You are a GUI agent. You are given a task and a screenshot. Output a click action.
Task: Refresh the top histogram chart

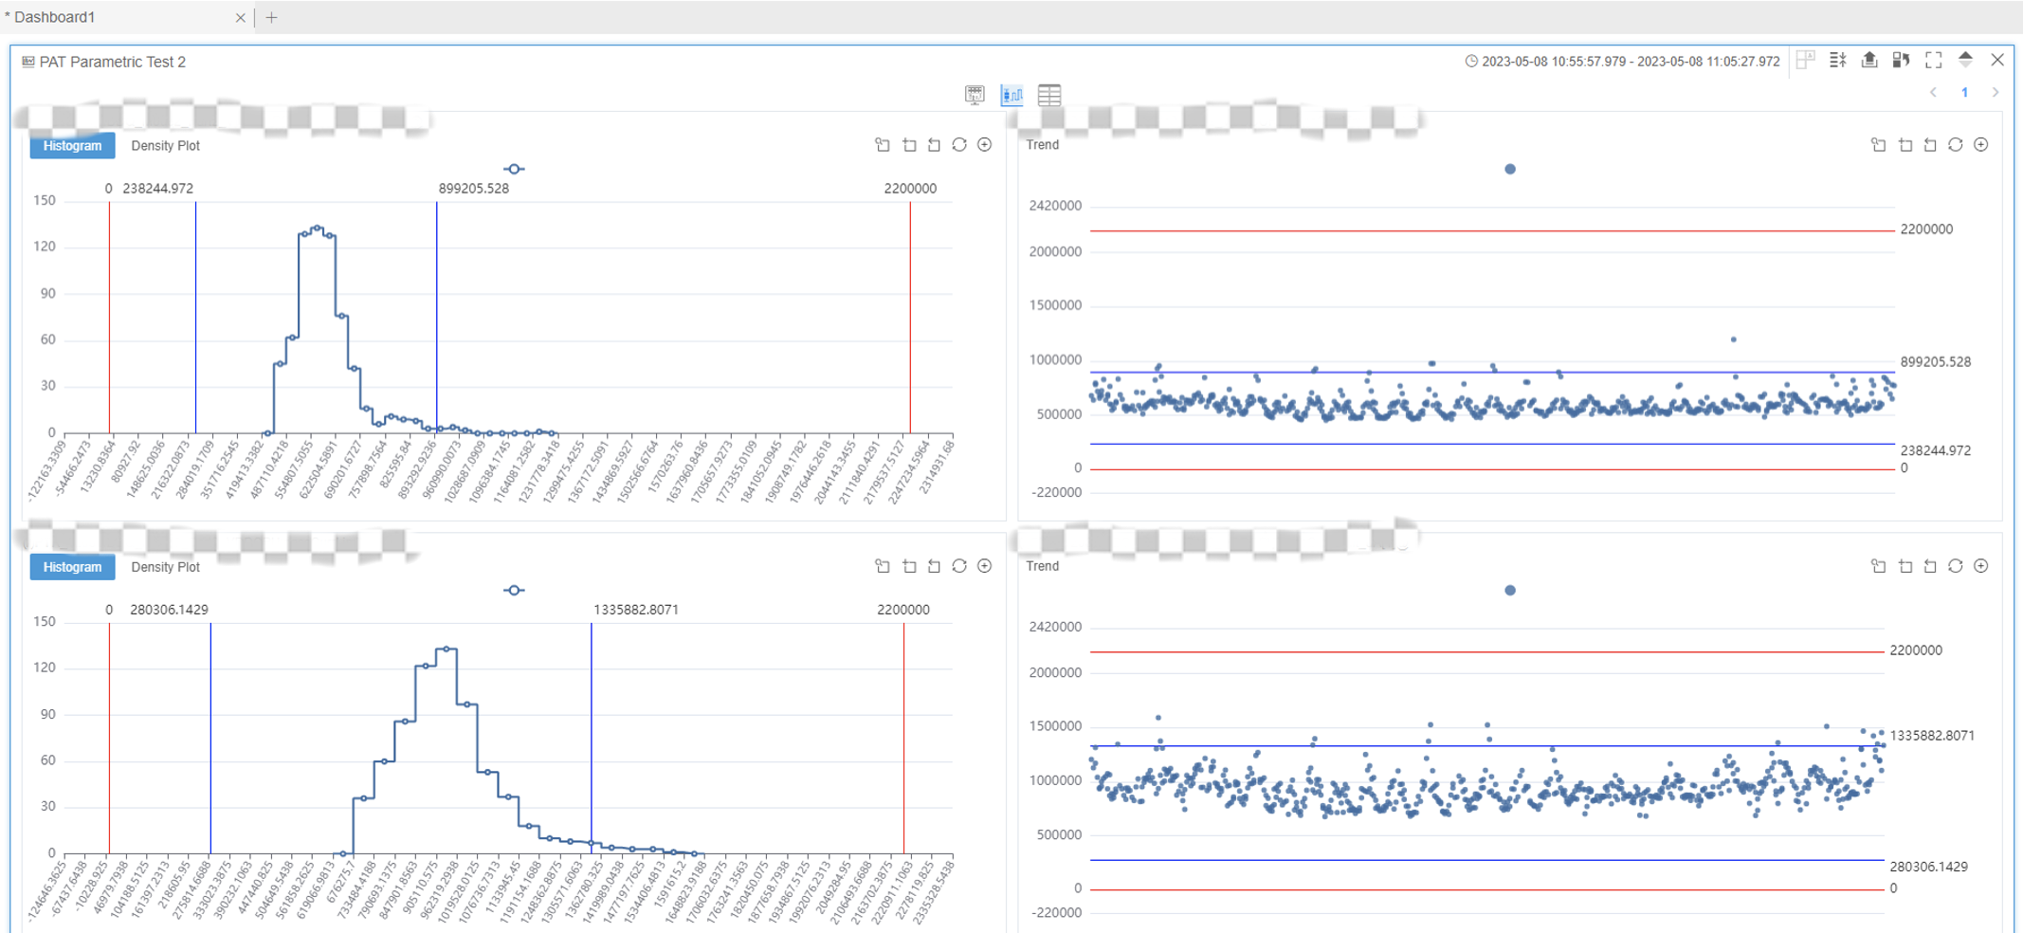[x=959, y=145]
